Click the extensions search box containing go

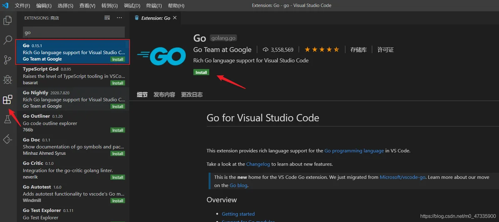pos(74,32)
